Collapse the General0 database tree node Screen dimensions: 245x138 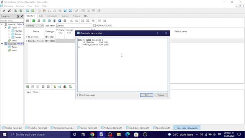coord(2,44)
